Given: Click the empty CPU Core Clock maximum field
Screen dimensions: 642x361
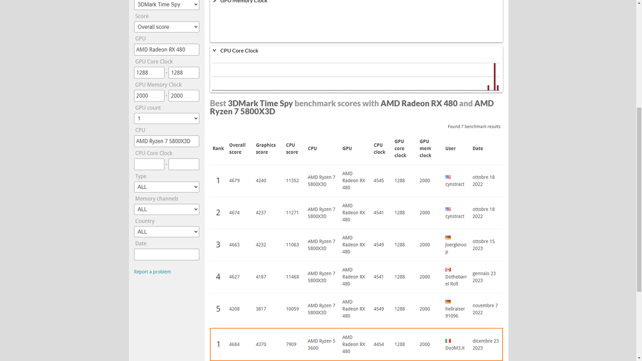Looking at the screenshot, I should point(184,164).
